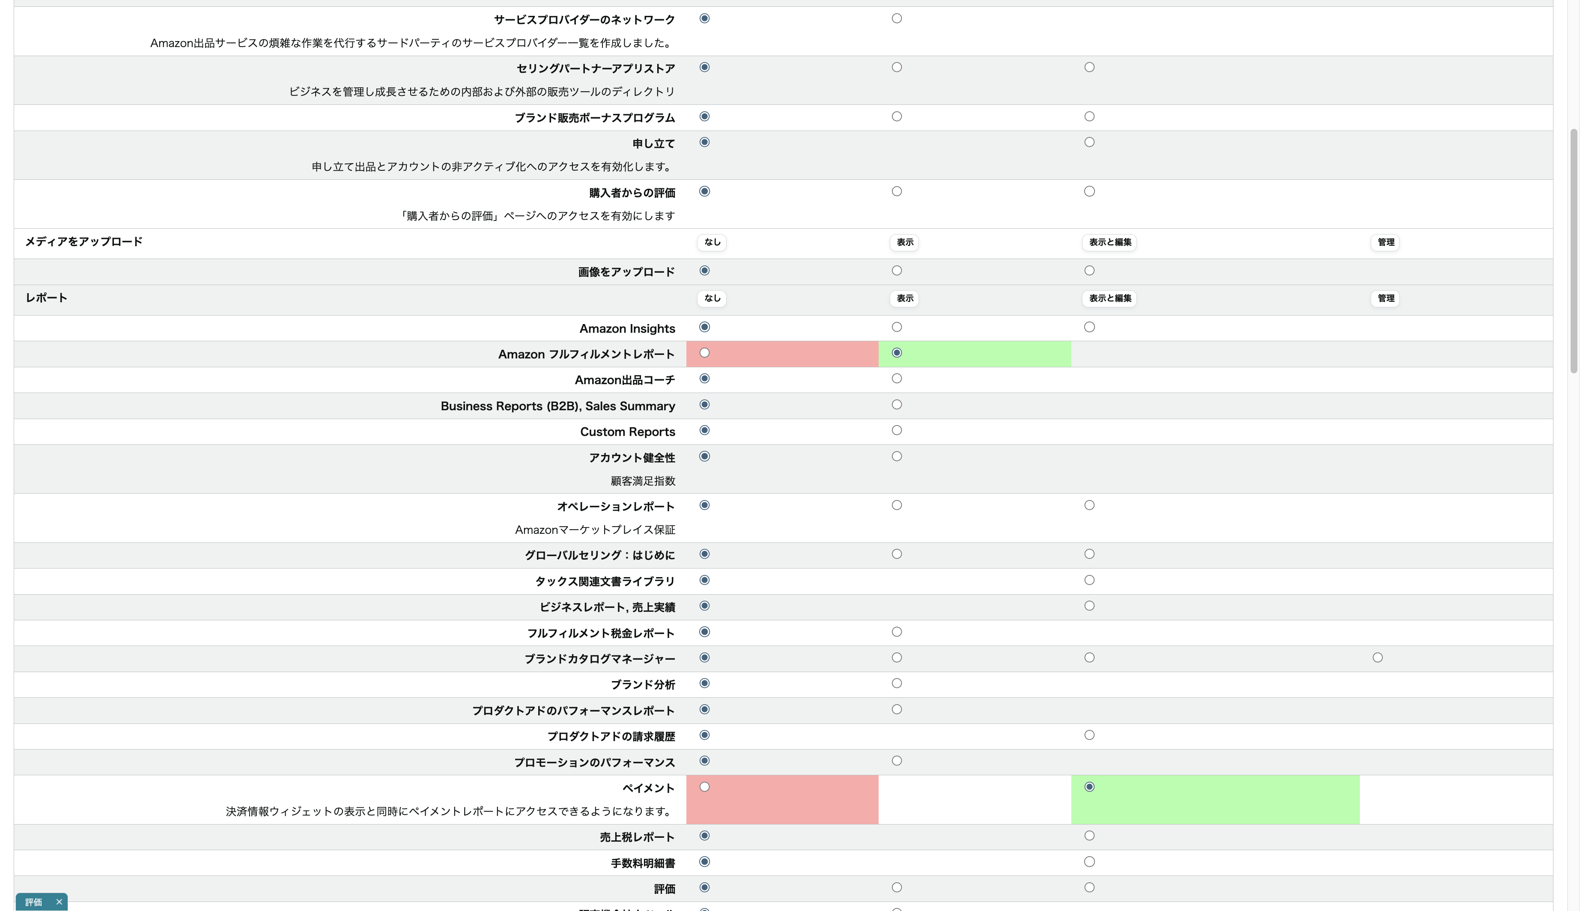Choose 表示 for ブランド販売ボーナスプログラム

897,116
